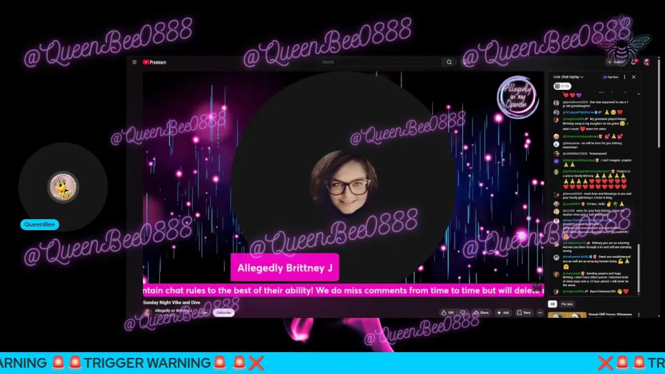Image resolution: width=665 pixels, height=374 pixels.
Task: Click the Ask button
Action: coord(503,313)
